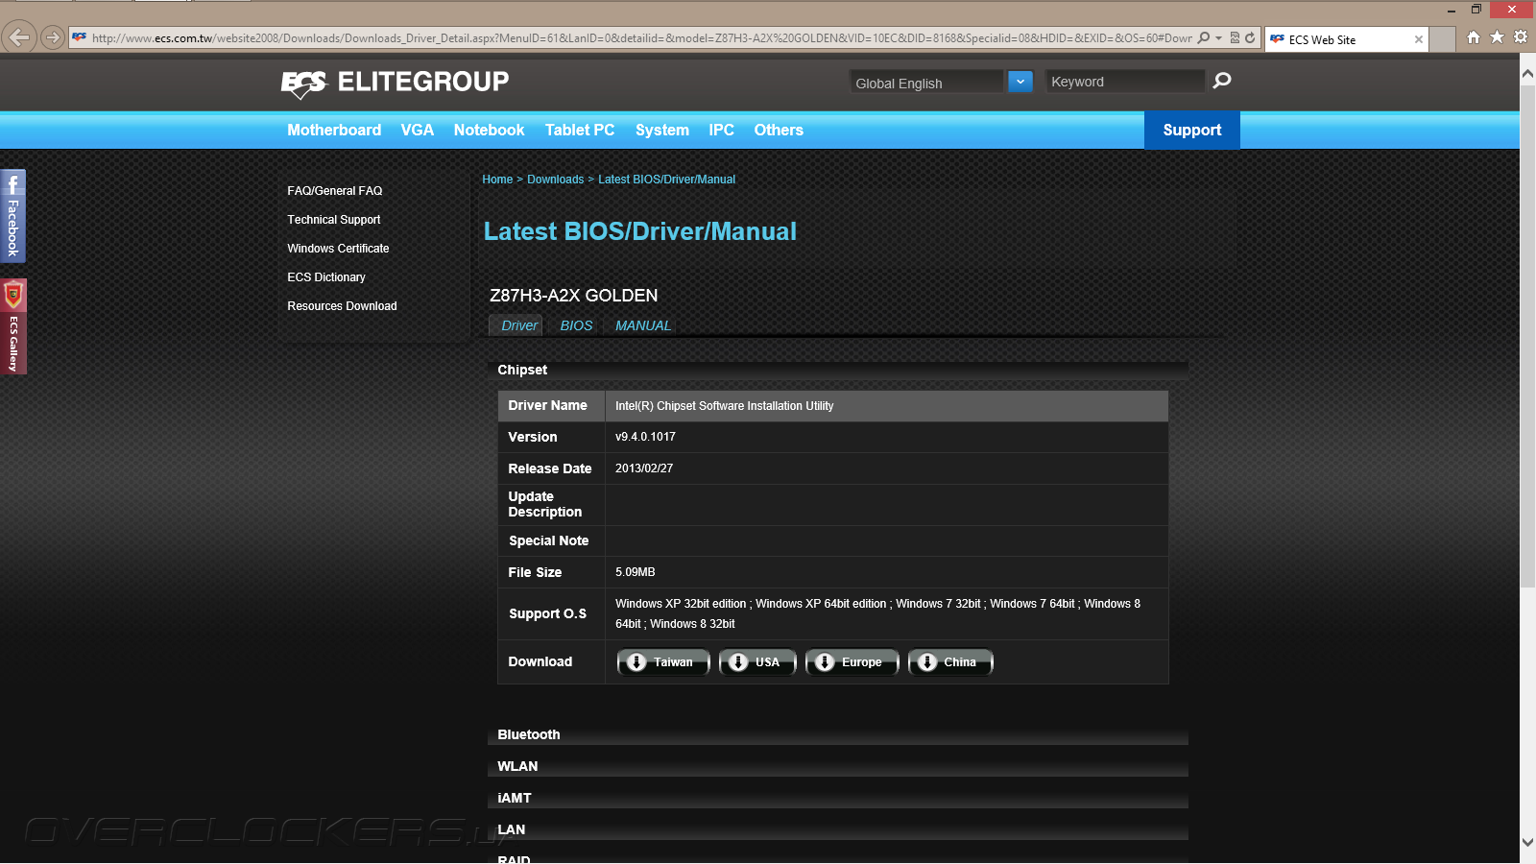Screen dimensions: 1536x864
Task: Open Resources Download sidebar link
Action: 342,306
